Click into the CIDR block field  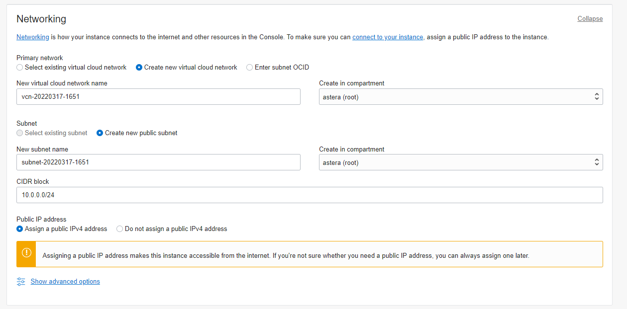pos(310,195)
